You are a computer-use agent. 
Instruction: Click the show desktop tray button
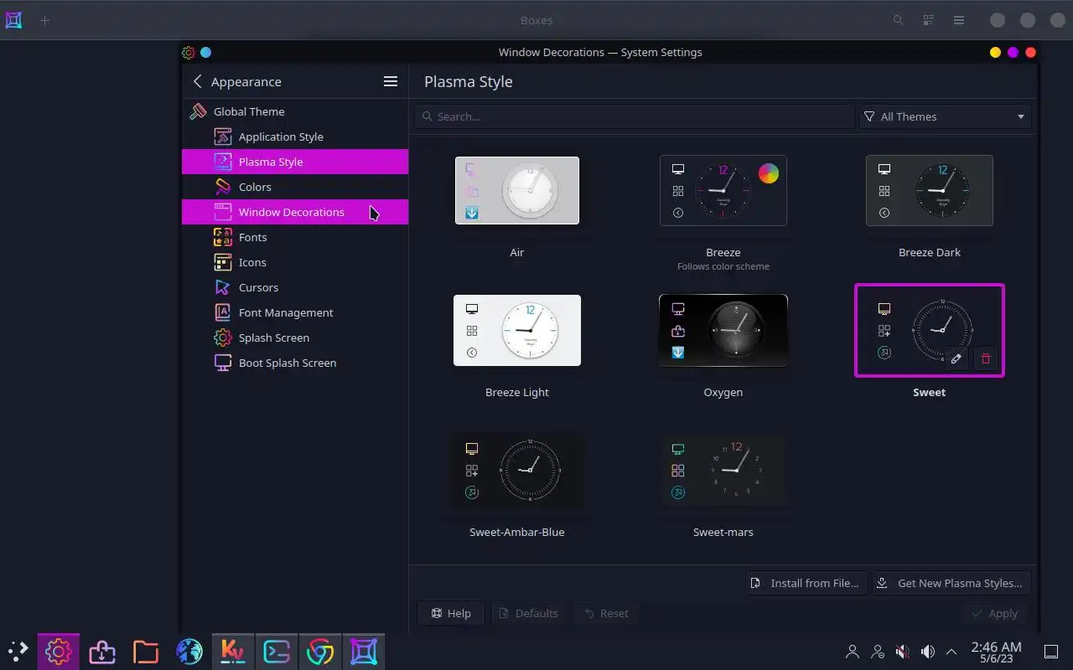pos(1051,652)
